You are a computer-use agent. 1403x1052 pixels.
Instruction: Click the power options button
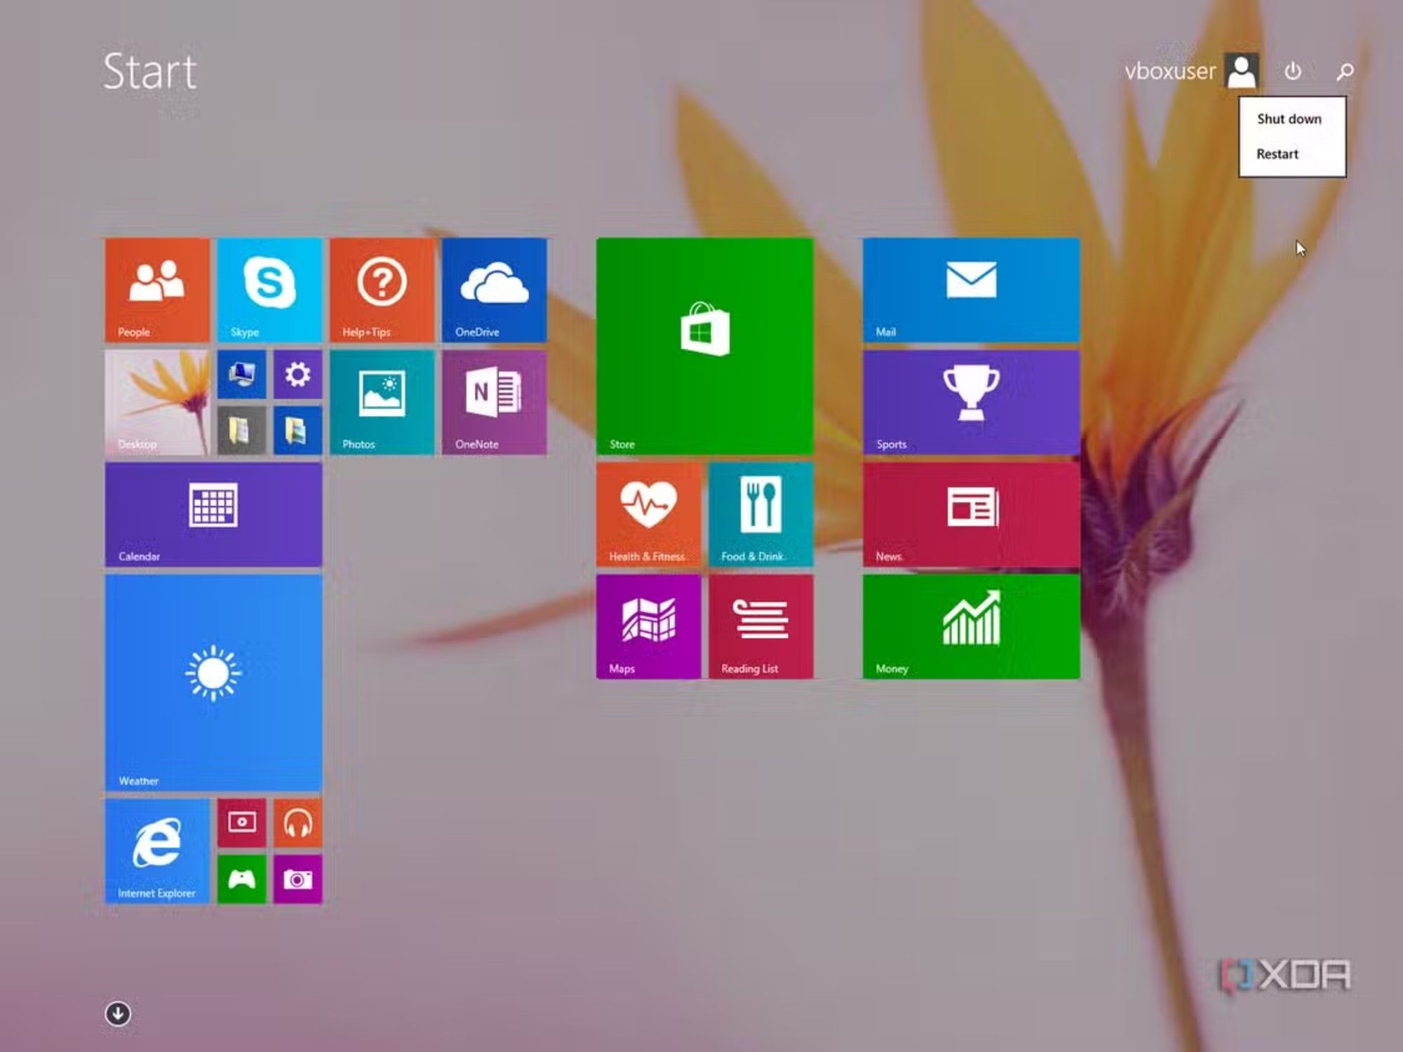click(1293, 71)
